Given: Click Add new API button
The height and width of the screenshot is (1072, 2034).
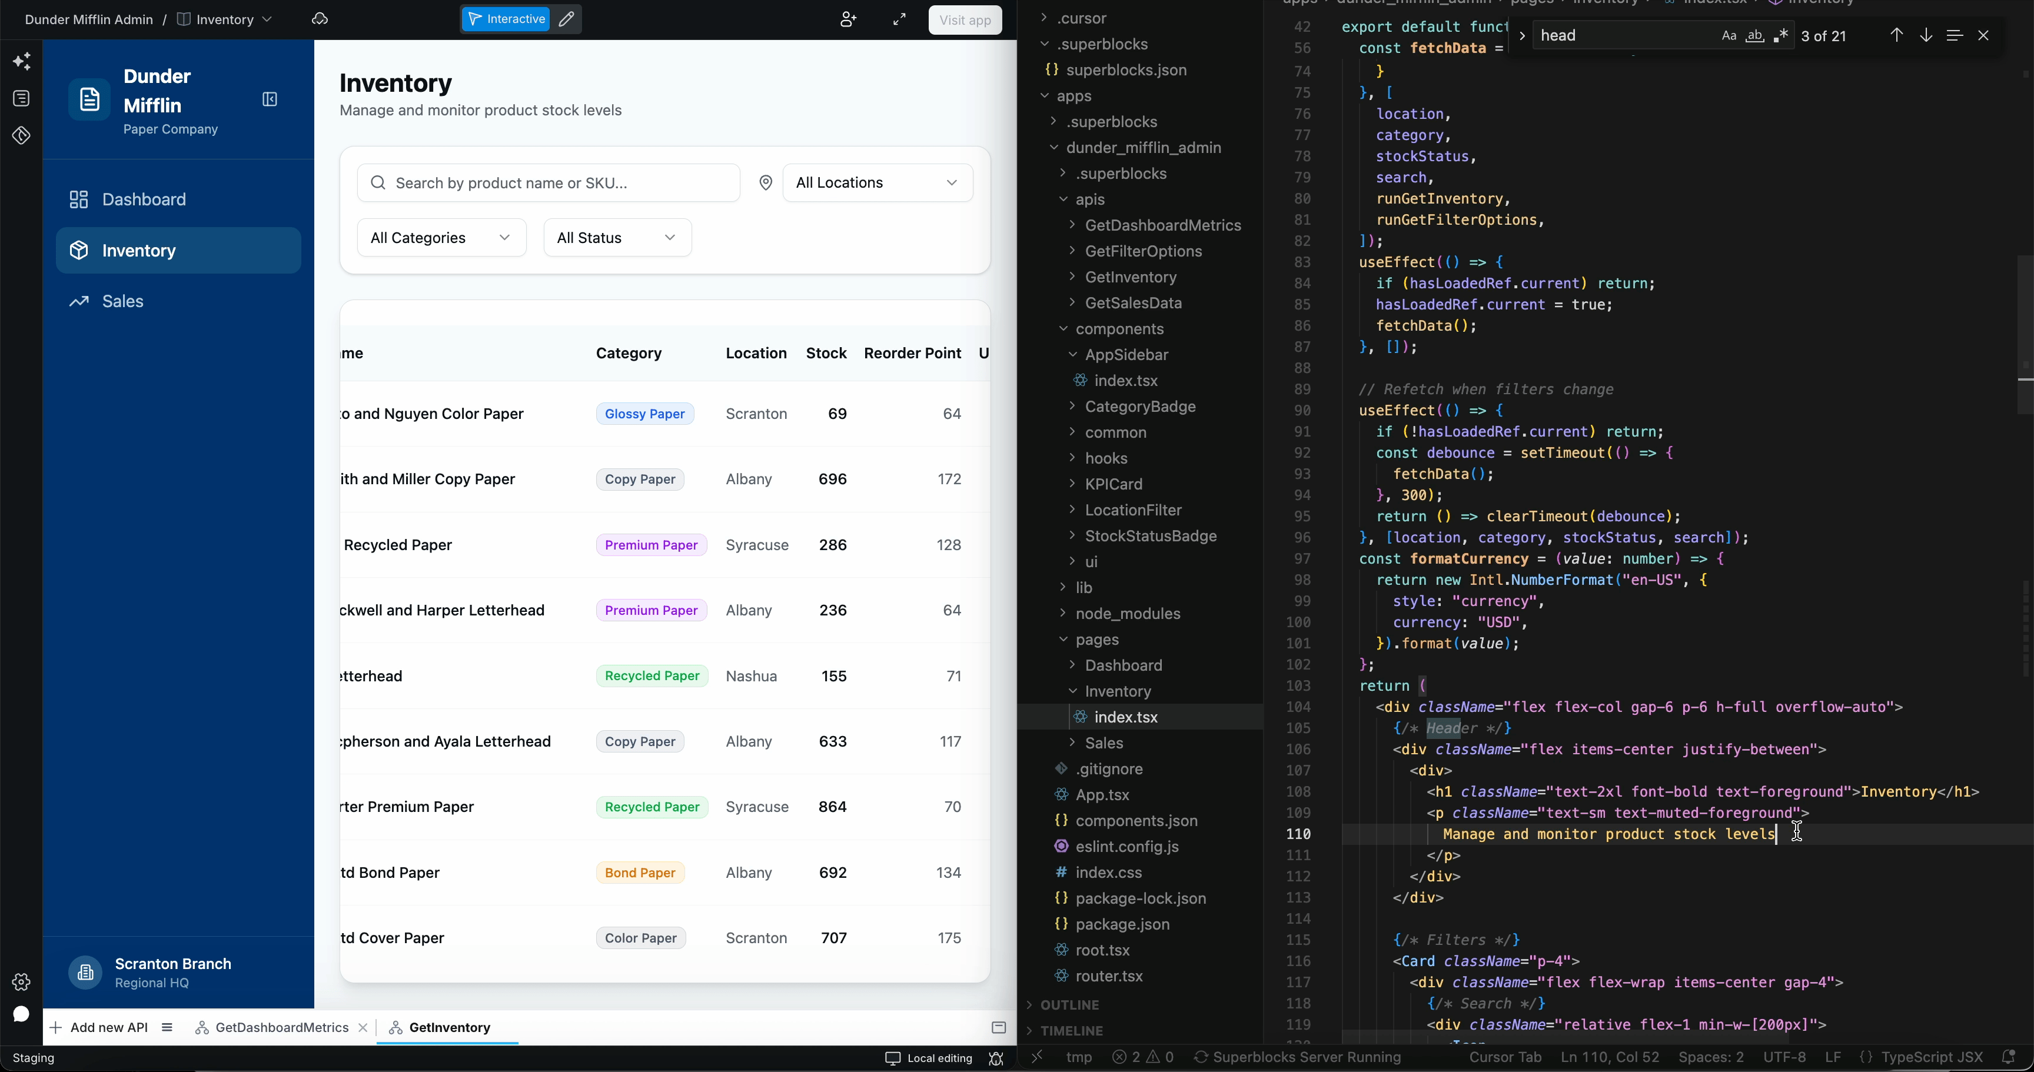Looking at the screenshot, I should (99, 1027).
